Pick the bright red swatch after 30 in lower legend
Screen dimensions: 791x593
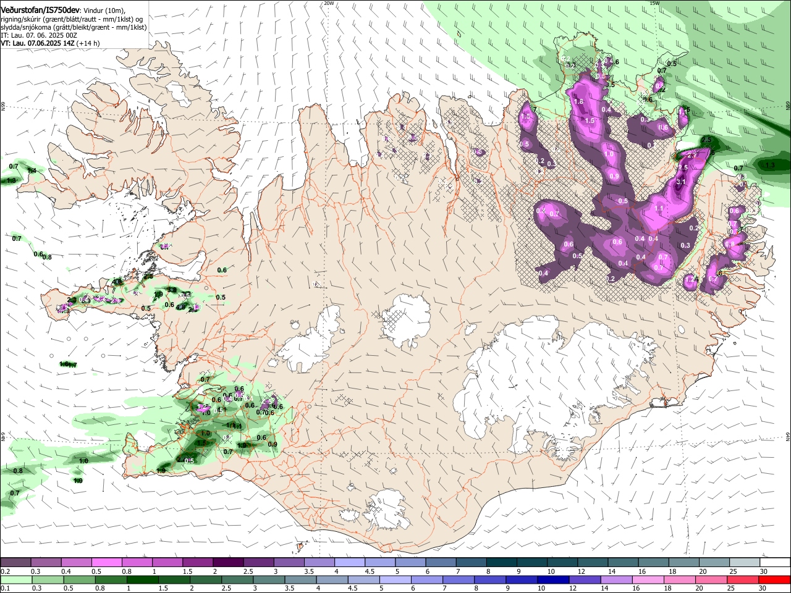pyautogui.click(x=774, y=579)
